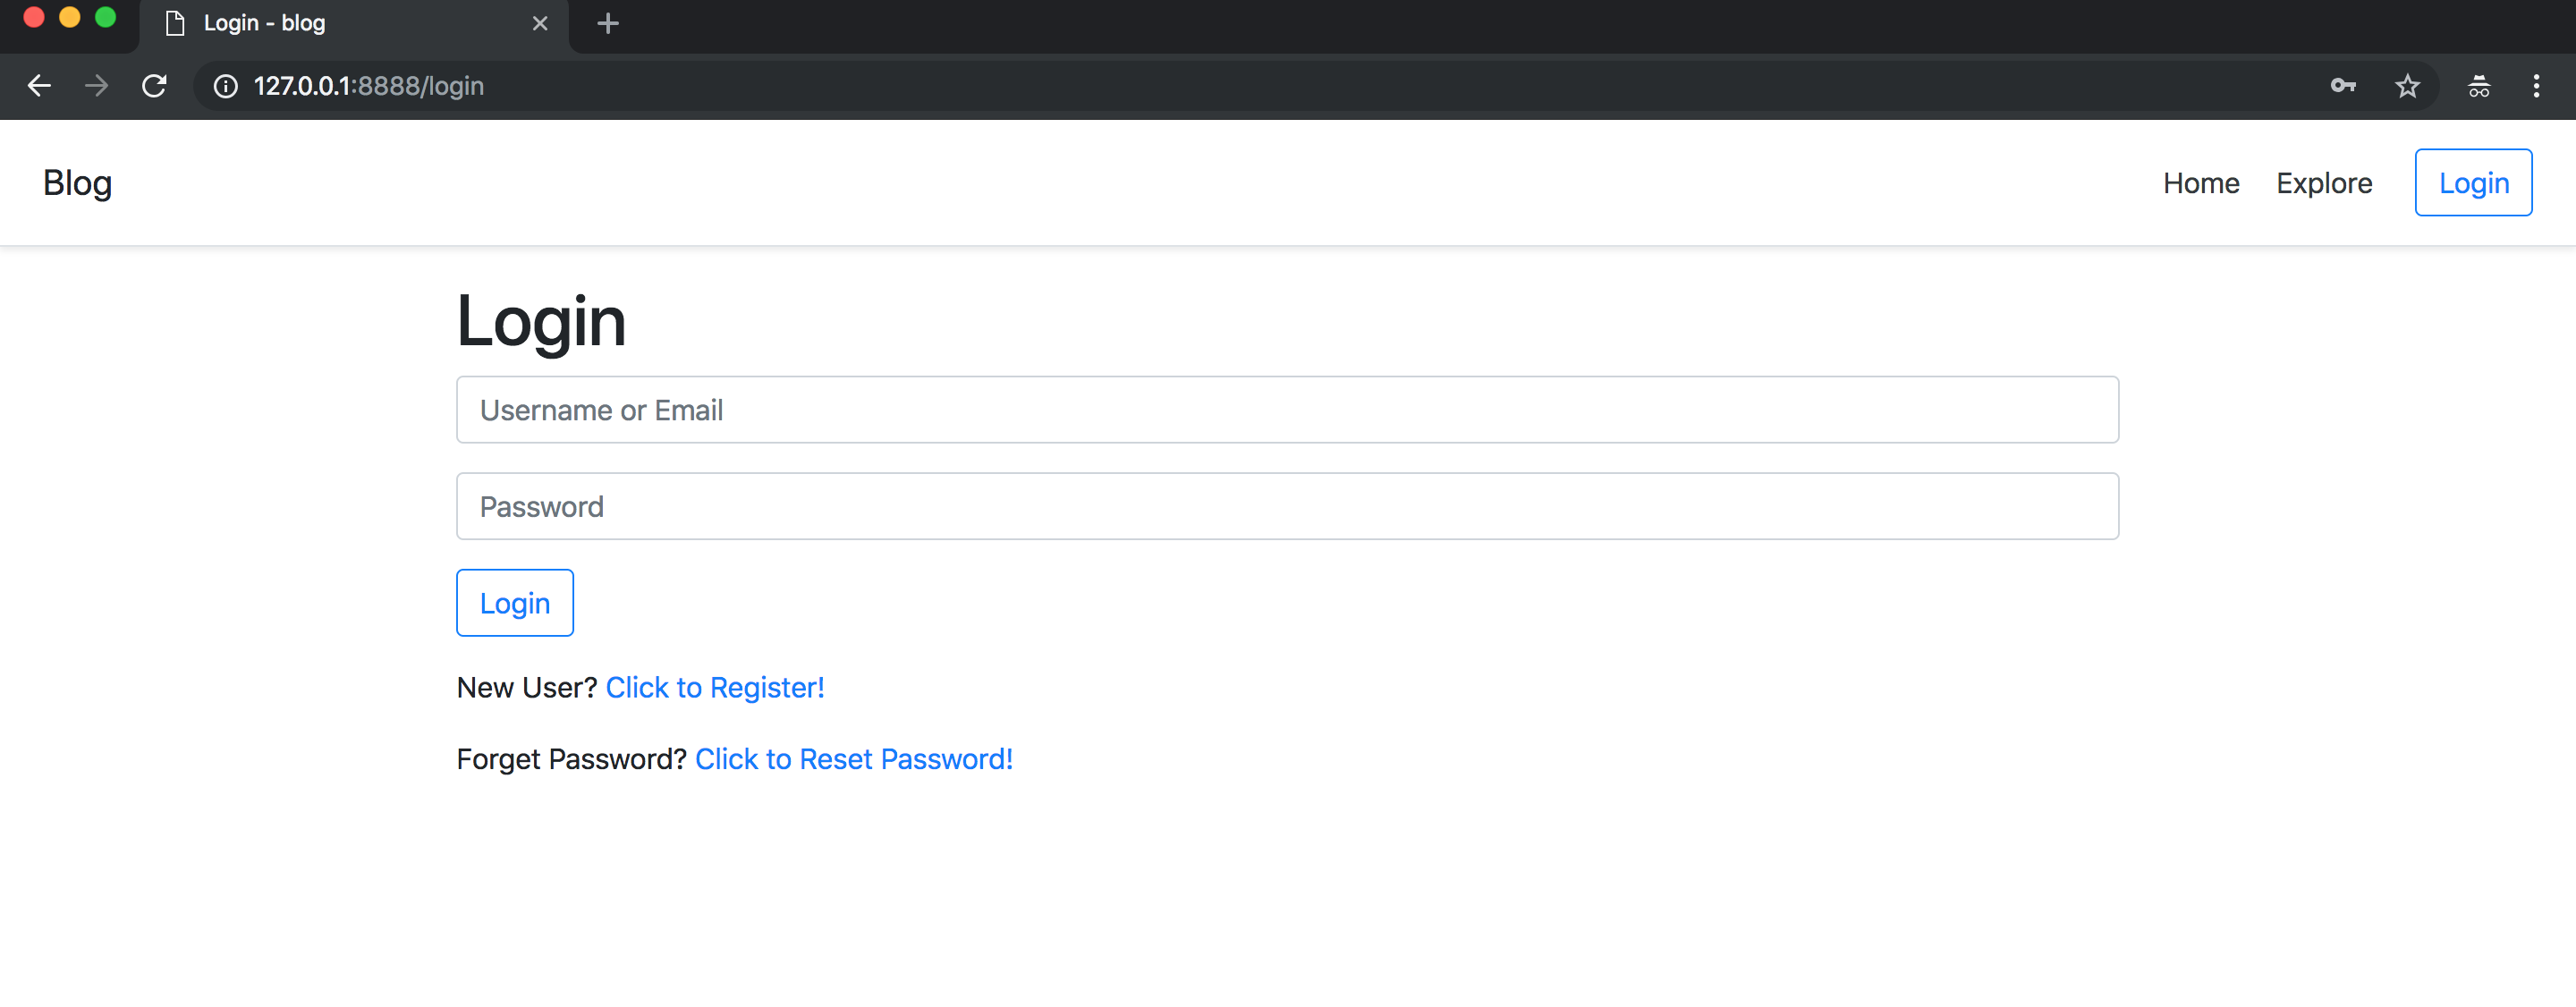Open a new browser tab
Screen dimensions: 2576x1007
(x=607, y=23)
